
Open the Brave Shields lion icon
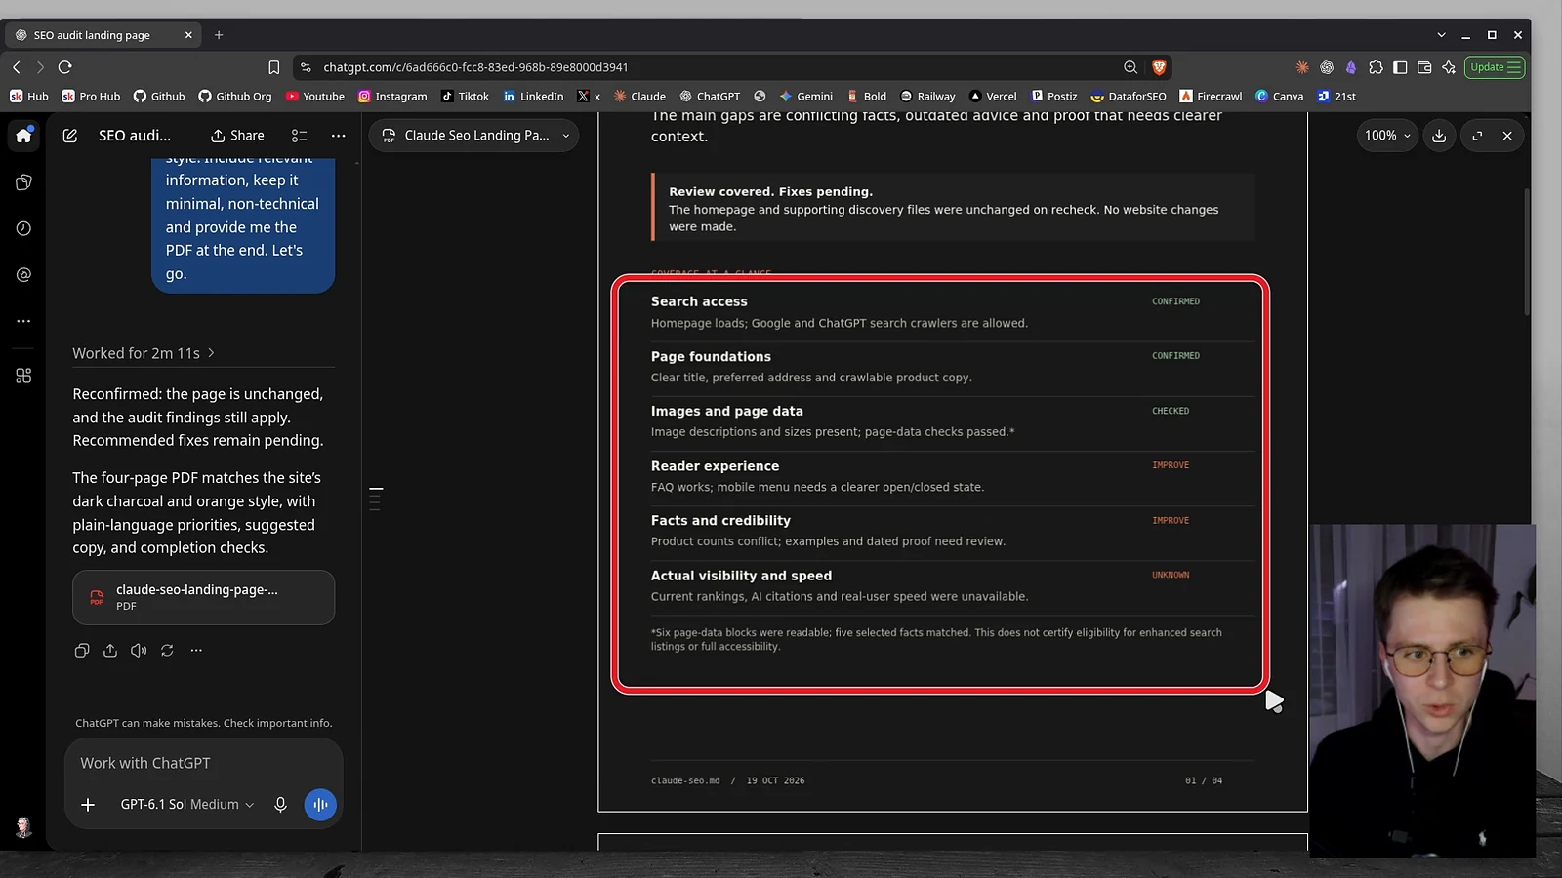click(x=1159, y=67)
